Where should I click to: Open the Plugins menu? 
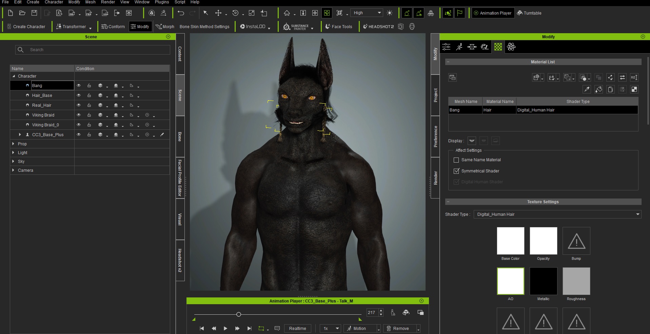(x=162, y=2)
